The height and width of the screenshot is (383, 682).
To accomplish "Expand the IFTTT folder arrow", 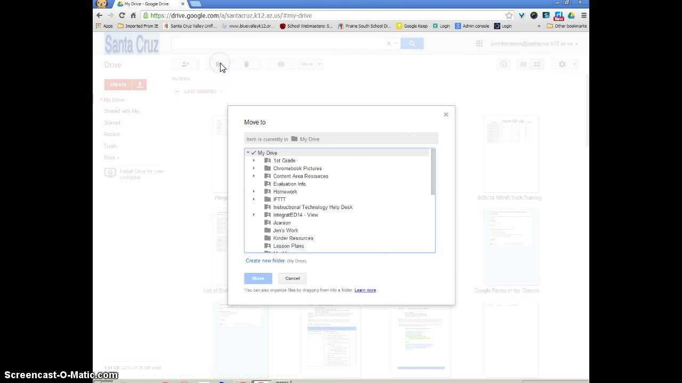I will tap(254, 199).
